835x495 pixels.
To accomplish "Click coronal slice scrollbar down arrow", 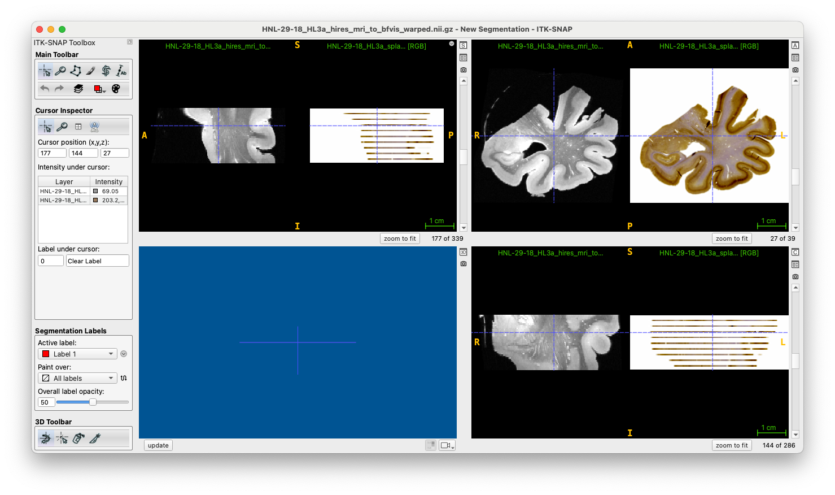I will click(795, 435).
